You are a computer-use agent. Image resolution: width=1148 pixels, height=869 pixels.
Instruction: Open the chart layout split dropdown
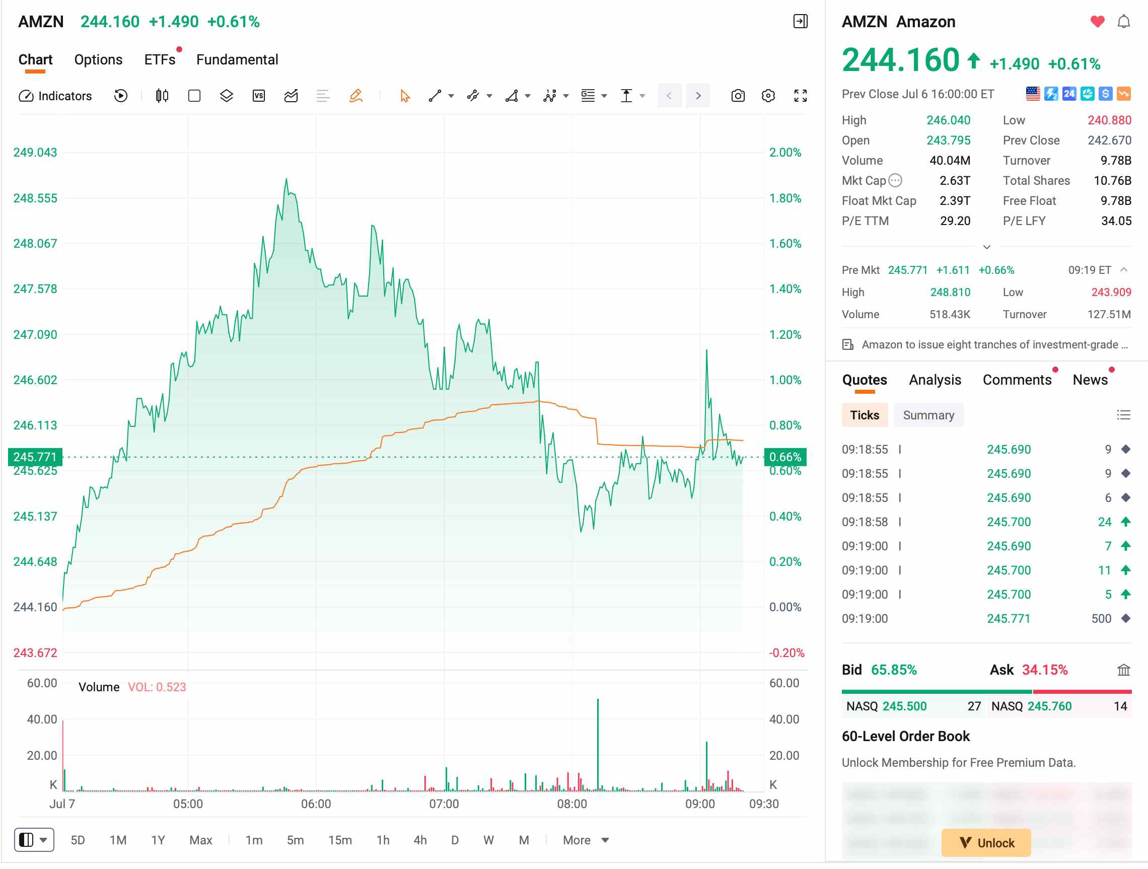34,839
